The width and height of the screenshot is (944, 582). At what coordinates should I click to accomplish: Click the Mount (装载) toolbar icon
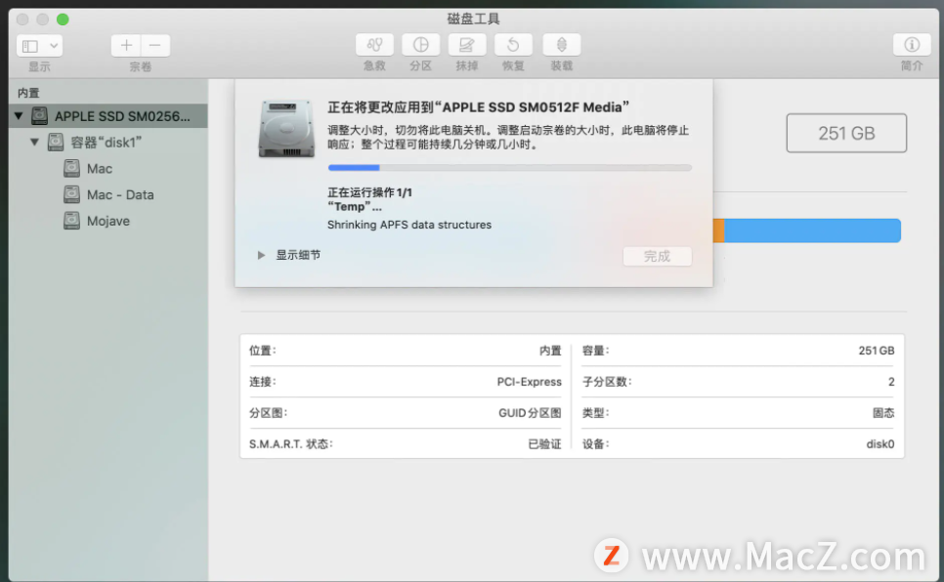561,45
